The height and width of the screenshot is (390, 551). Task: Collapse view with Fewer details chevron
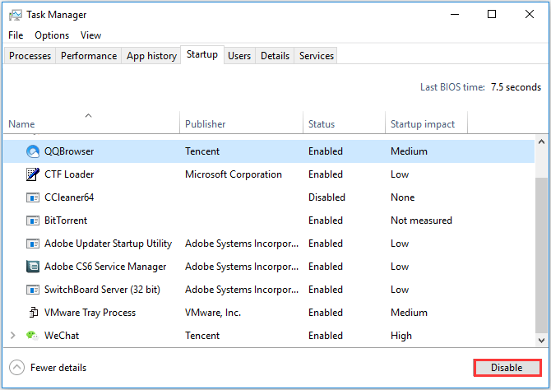17,368
